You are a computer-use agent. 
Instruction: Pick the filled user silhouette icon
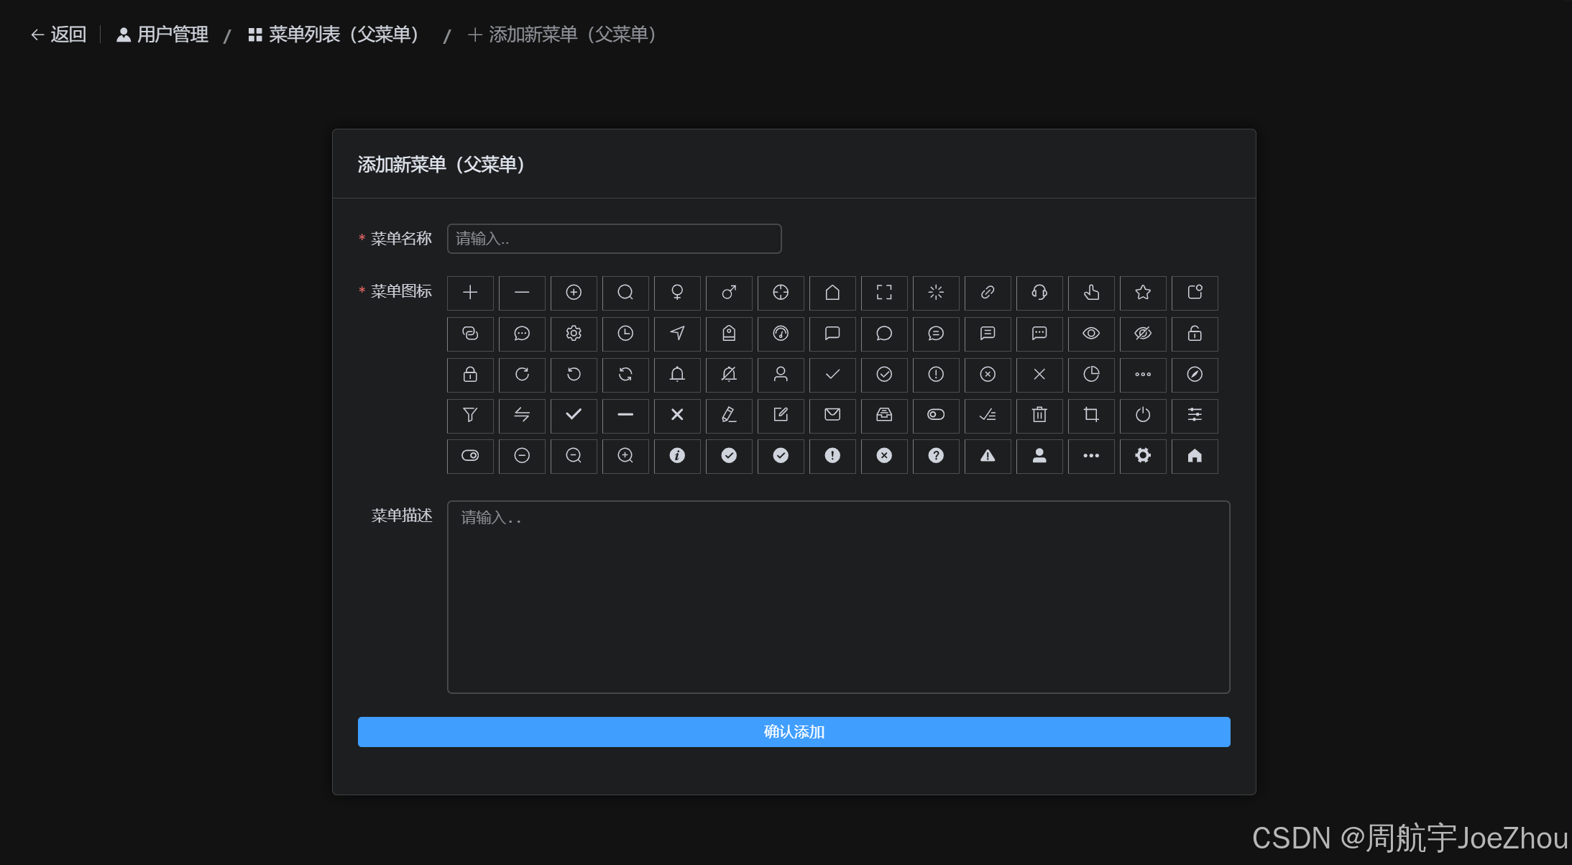coord(1039,456)
